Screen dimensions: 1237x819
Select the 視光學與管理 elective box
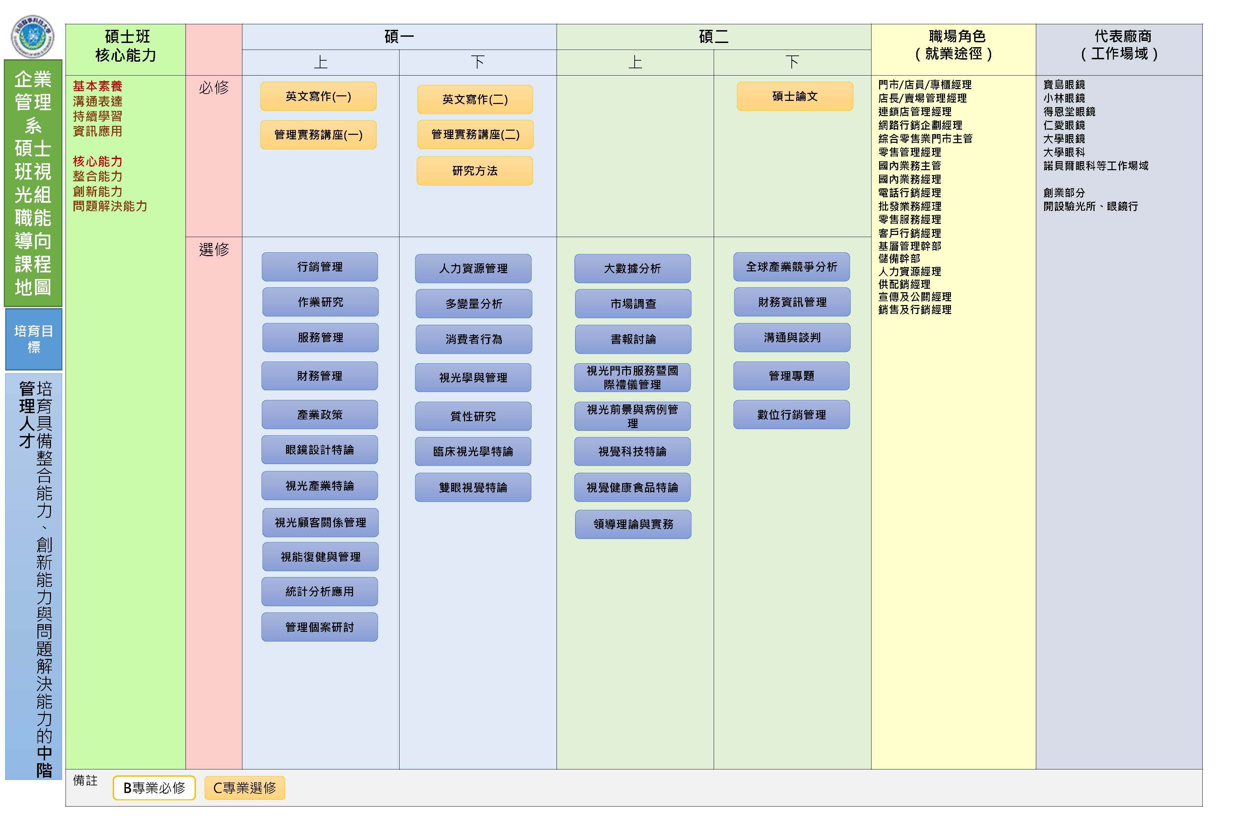[x=473, y=378]
